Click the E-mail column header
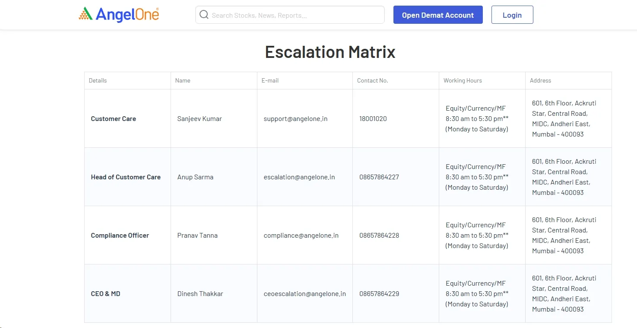 coord(270,80)
